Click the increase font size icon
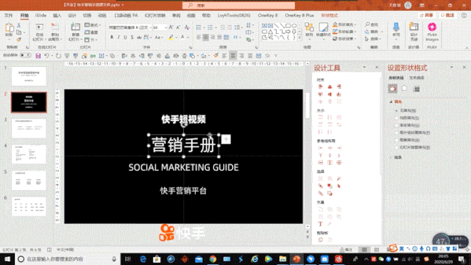The height and width of the screenshot is (265, 471). click(171, 27)
